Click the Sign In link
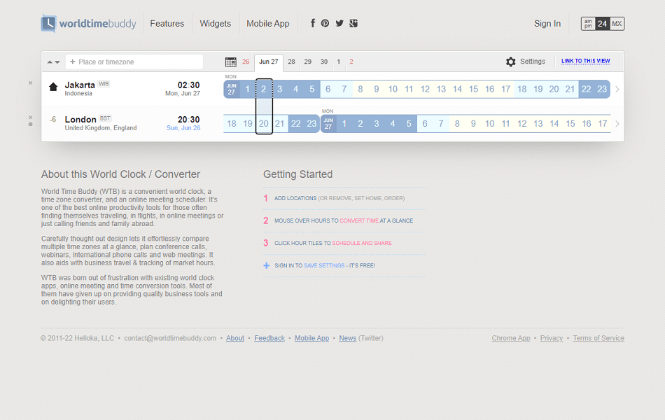The height and width of the screenshot is (420, 665). pos(547,24)
